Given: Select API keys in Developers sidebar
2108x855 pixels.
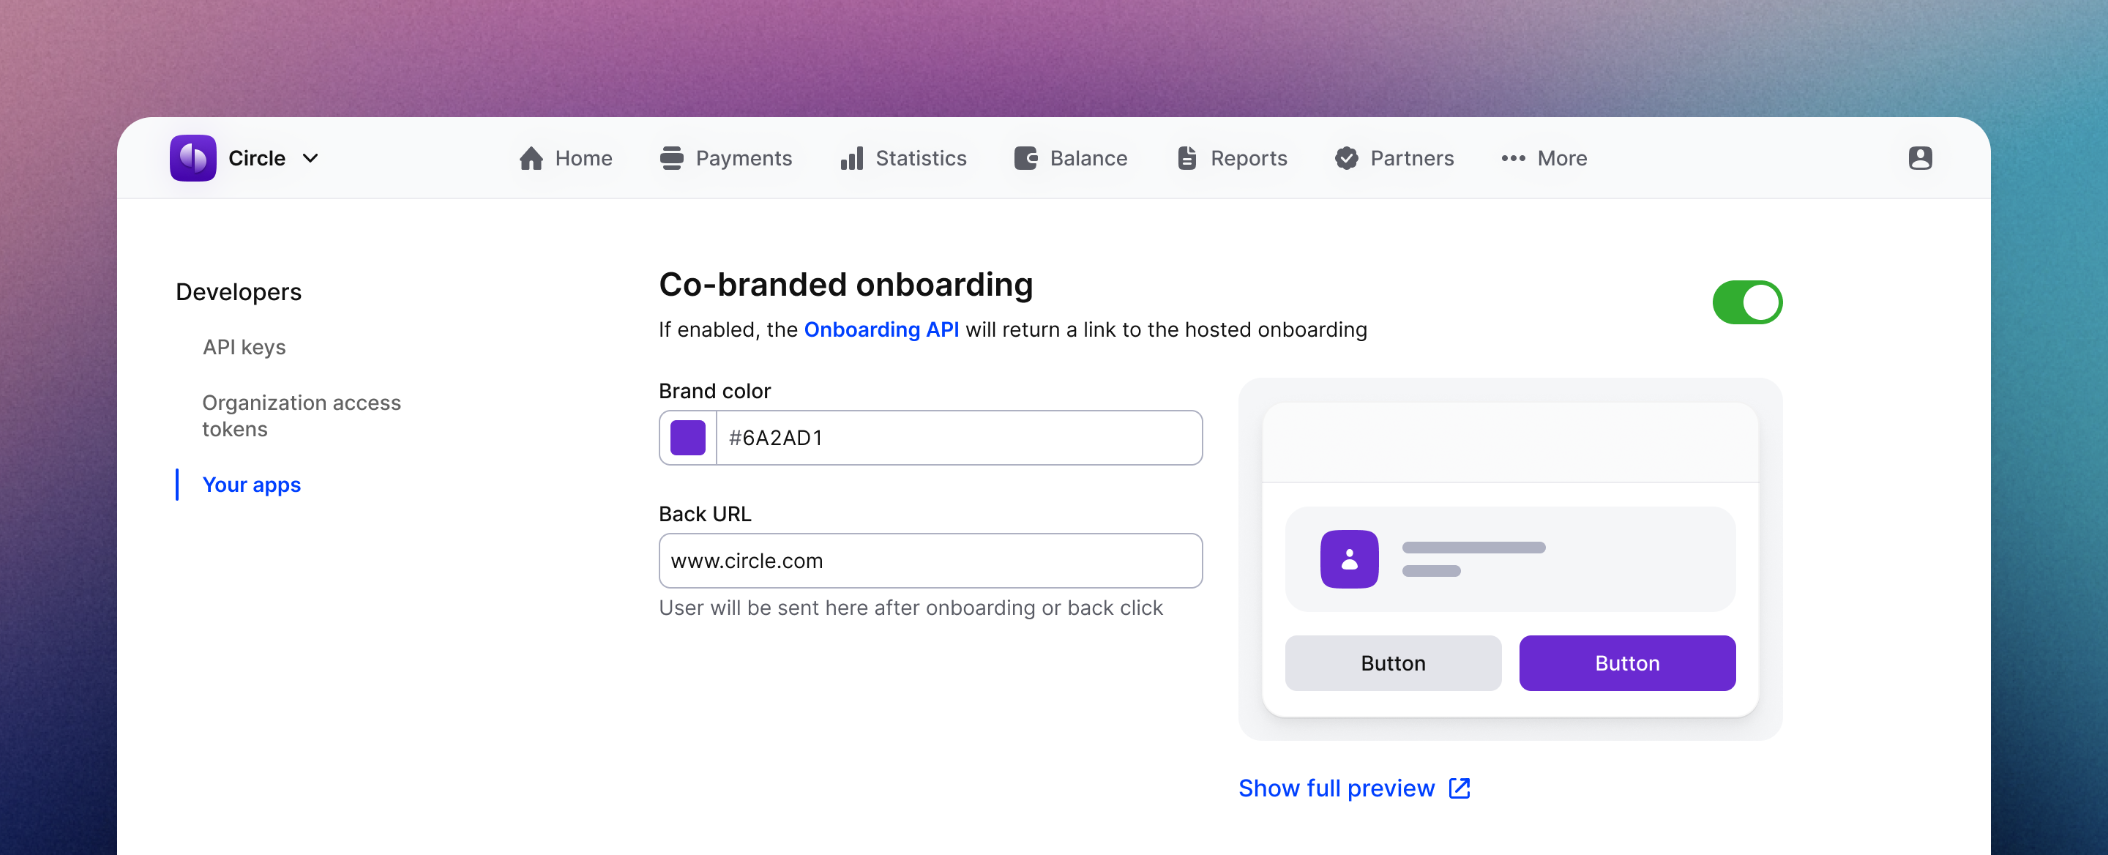Looking at the screenshot, I should (x=244, y=347).
